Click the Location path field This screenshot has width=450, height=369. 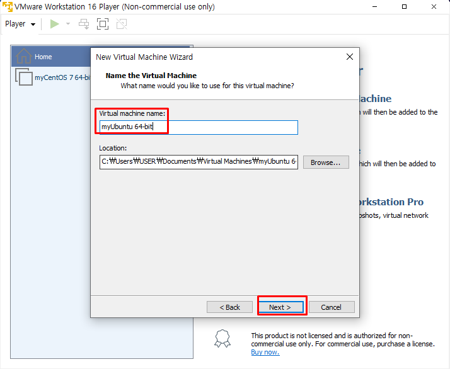(x=199, y=162)
